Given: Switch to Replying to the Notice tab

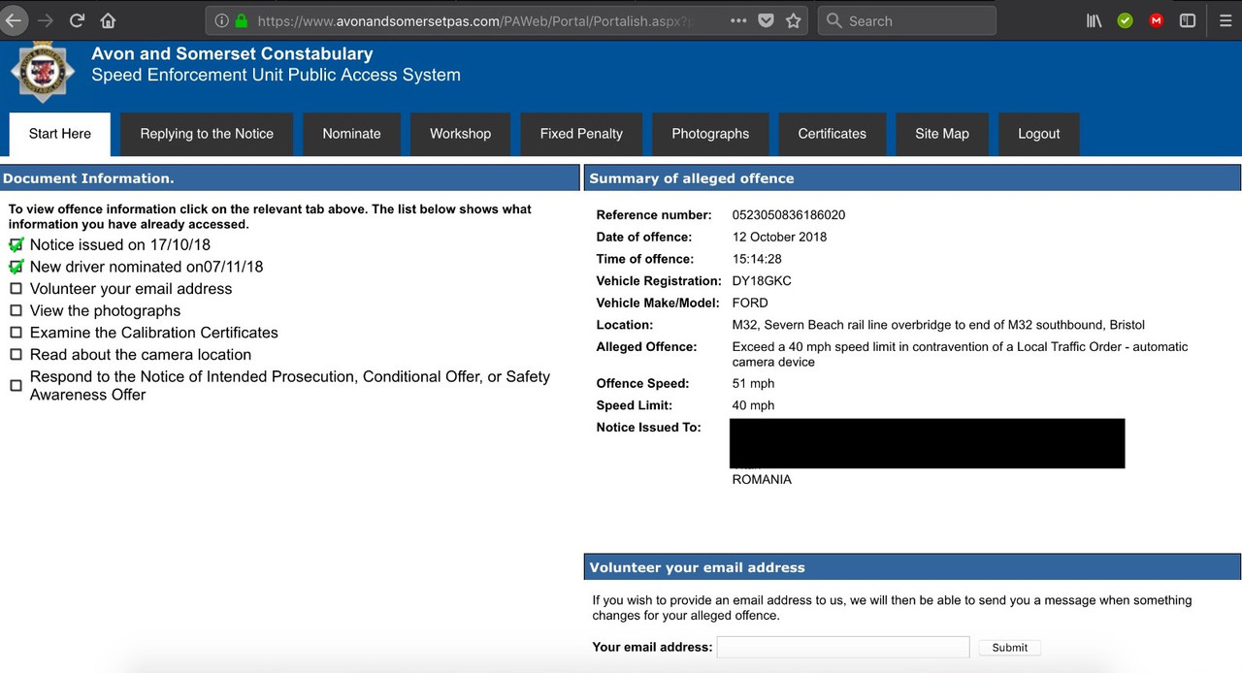Looking at the screenshot, I should (207, 134).
